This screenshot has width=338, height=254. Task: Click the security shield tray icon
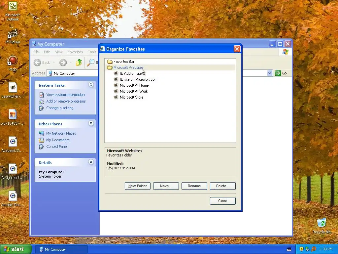(x=301, y=249)
